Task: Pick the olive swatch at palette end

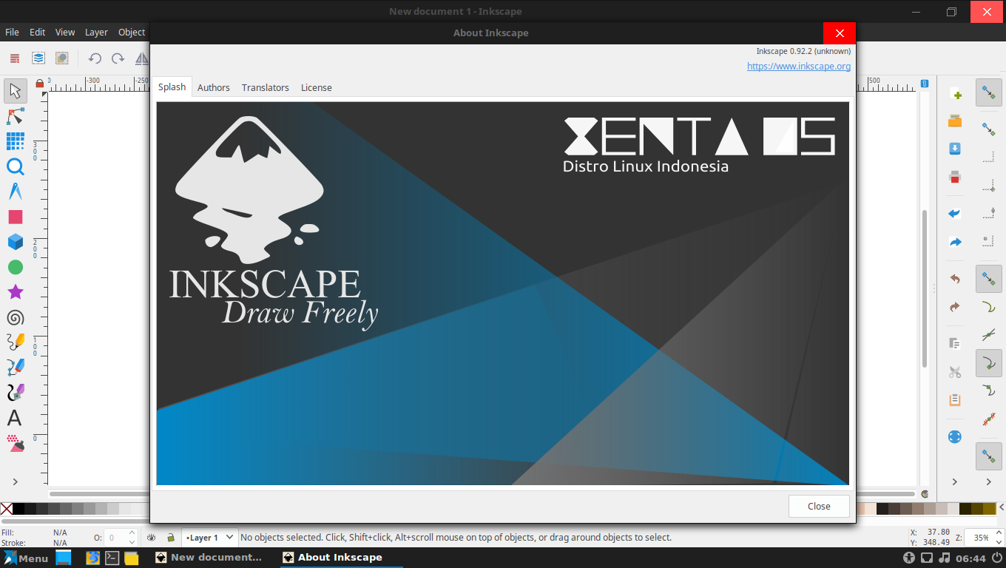Action: (x=989, y=509)
